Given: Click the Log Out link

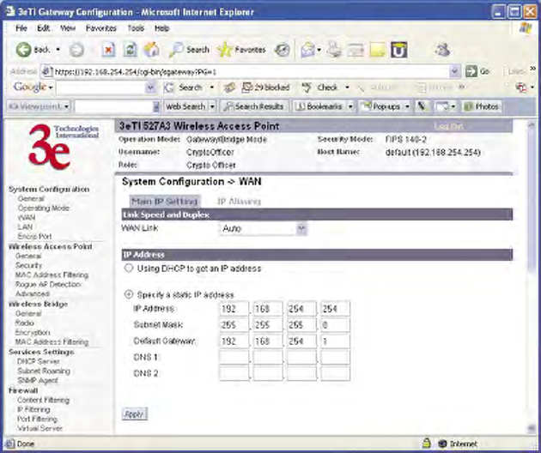Looking at the screenshot, I should tap(448, 126).
